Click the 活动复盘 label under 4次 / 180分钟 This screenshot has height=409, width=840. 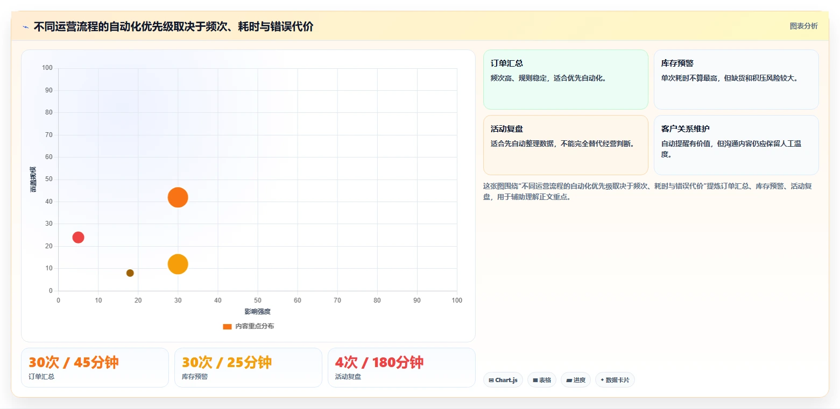click(x=348, y=377)
